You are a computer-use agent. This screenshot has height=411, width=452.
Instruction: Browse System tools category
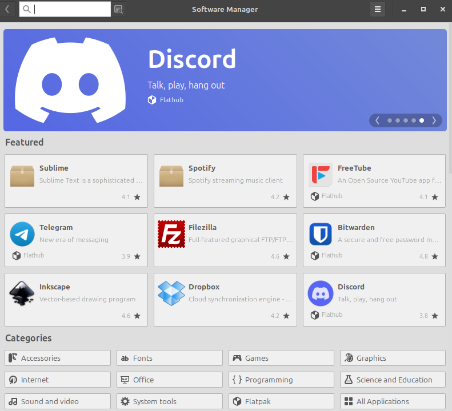point(170,401)
